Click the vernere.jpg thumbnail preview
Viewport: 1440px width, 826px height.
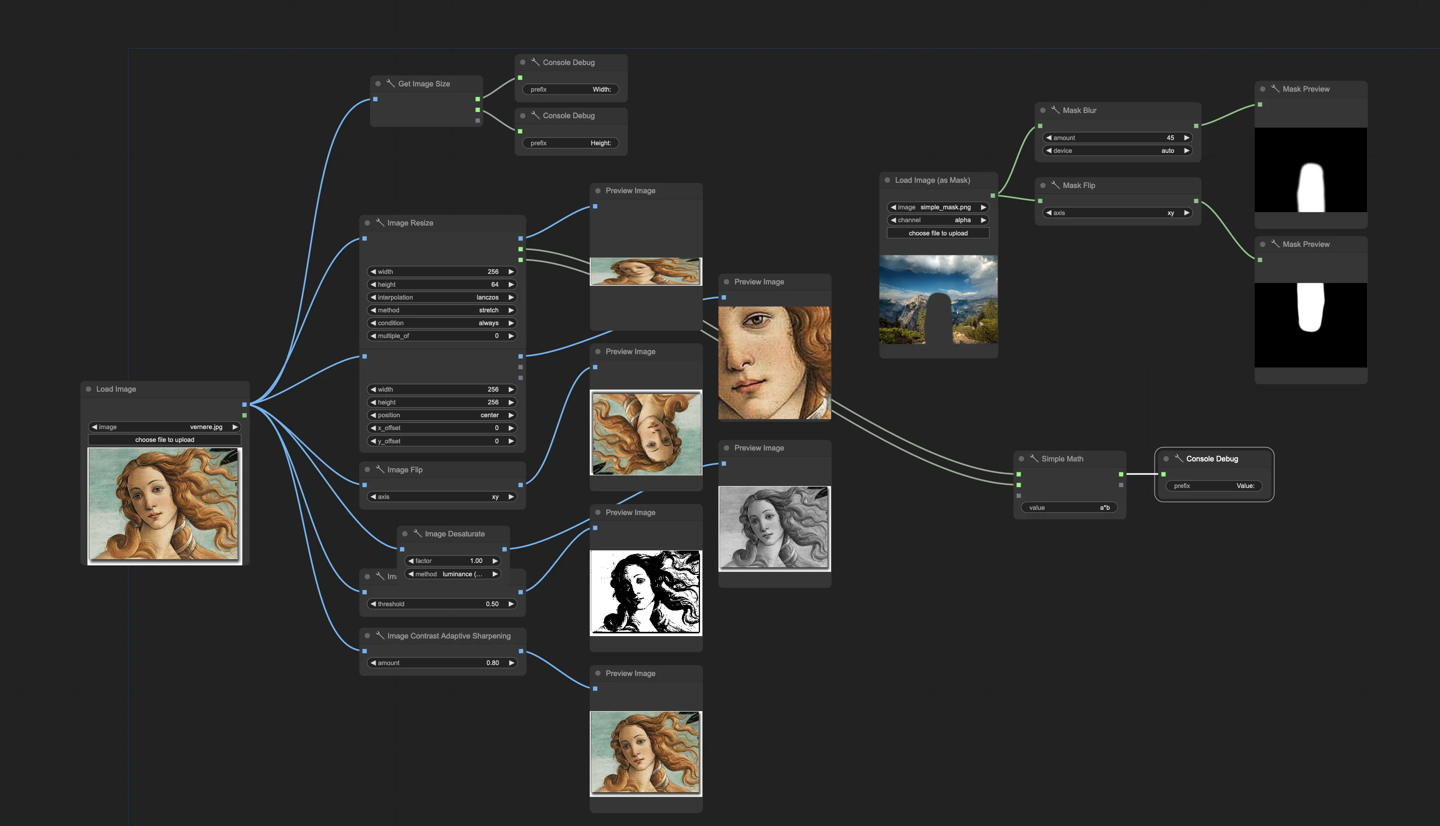coord(164,504)
